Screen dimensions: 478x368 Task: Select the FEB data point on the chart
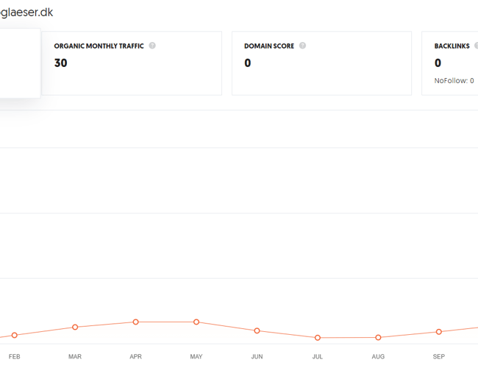[15, 336]
